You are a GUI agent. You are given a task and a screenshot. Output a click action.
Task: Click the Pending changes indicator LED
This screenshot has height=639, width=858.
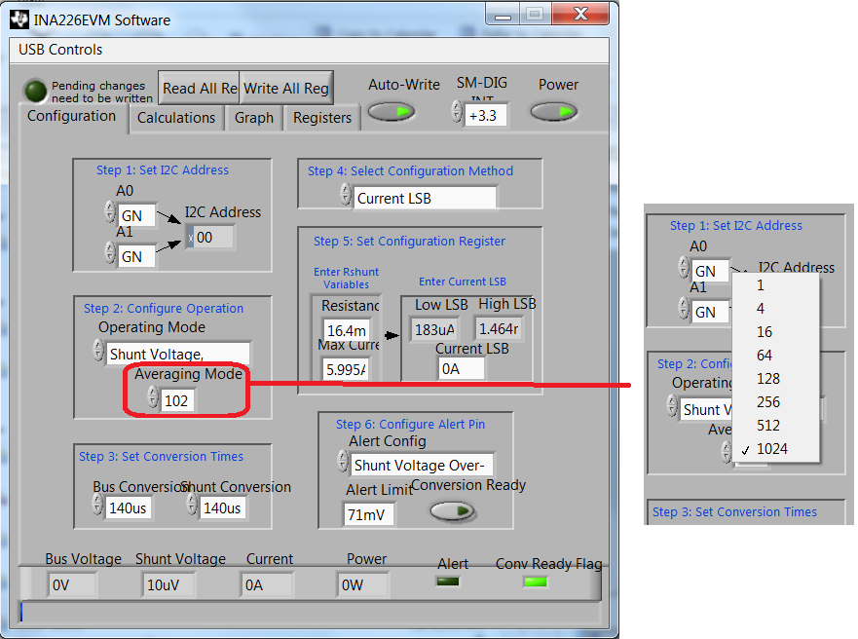pos(36,92)
